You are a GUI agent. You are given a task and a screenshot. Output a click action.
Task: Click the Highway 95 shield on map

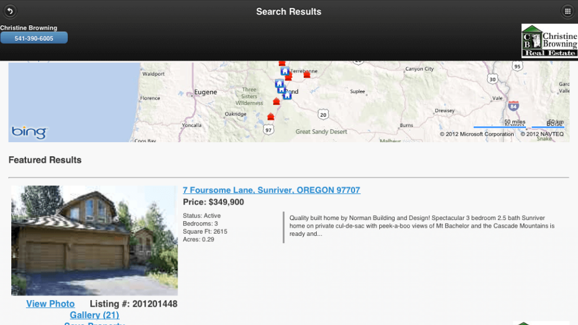pyautogui.click(x=518, y=66)
